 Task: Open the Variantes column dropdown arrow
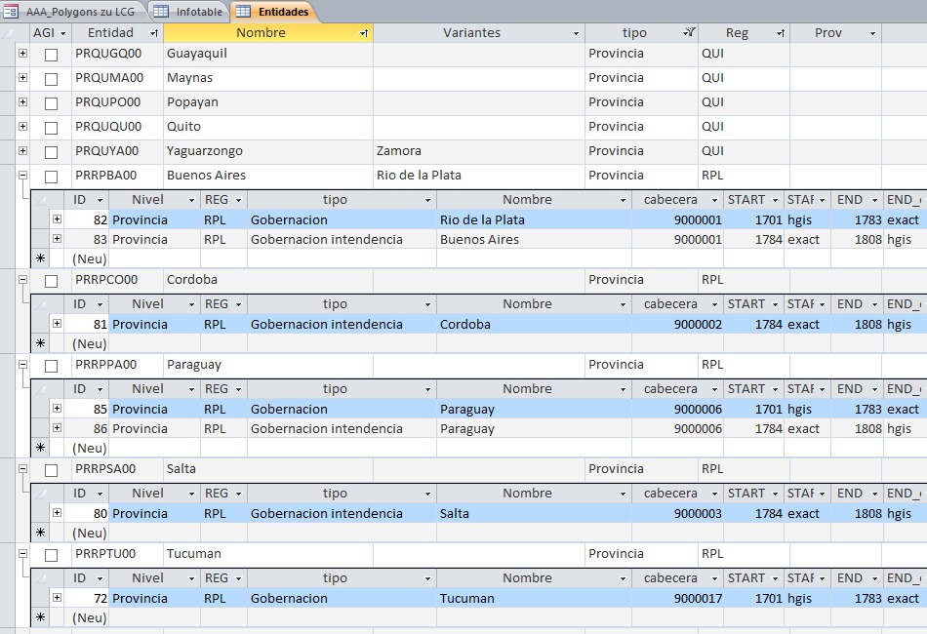(576, 33)
